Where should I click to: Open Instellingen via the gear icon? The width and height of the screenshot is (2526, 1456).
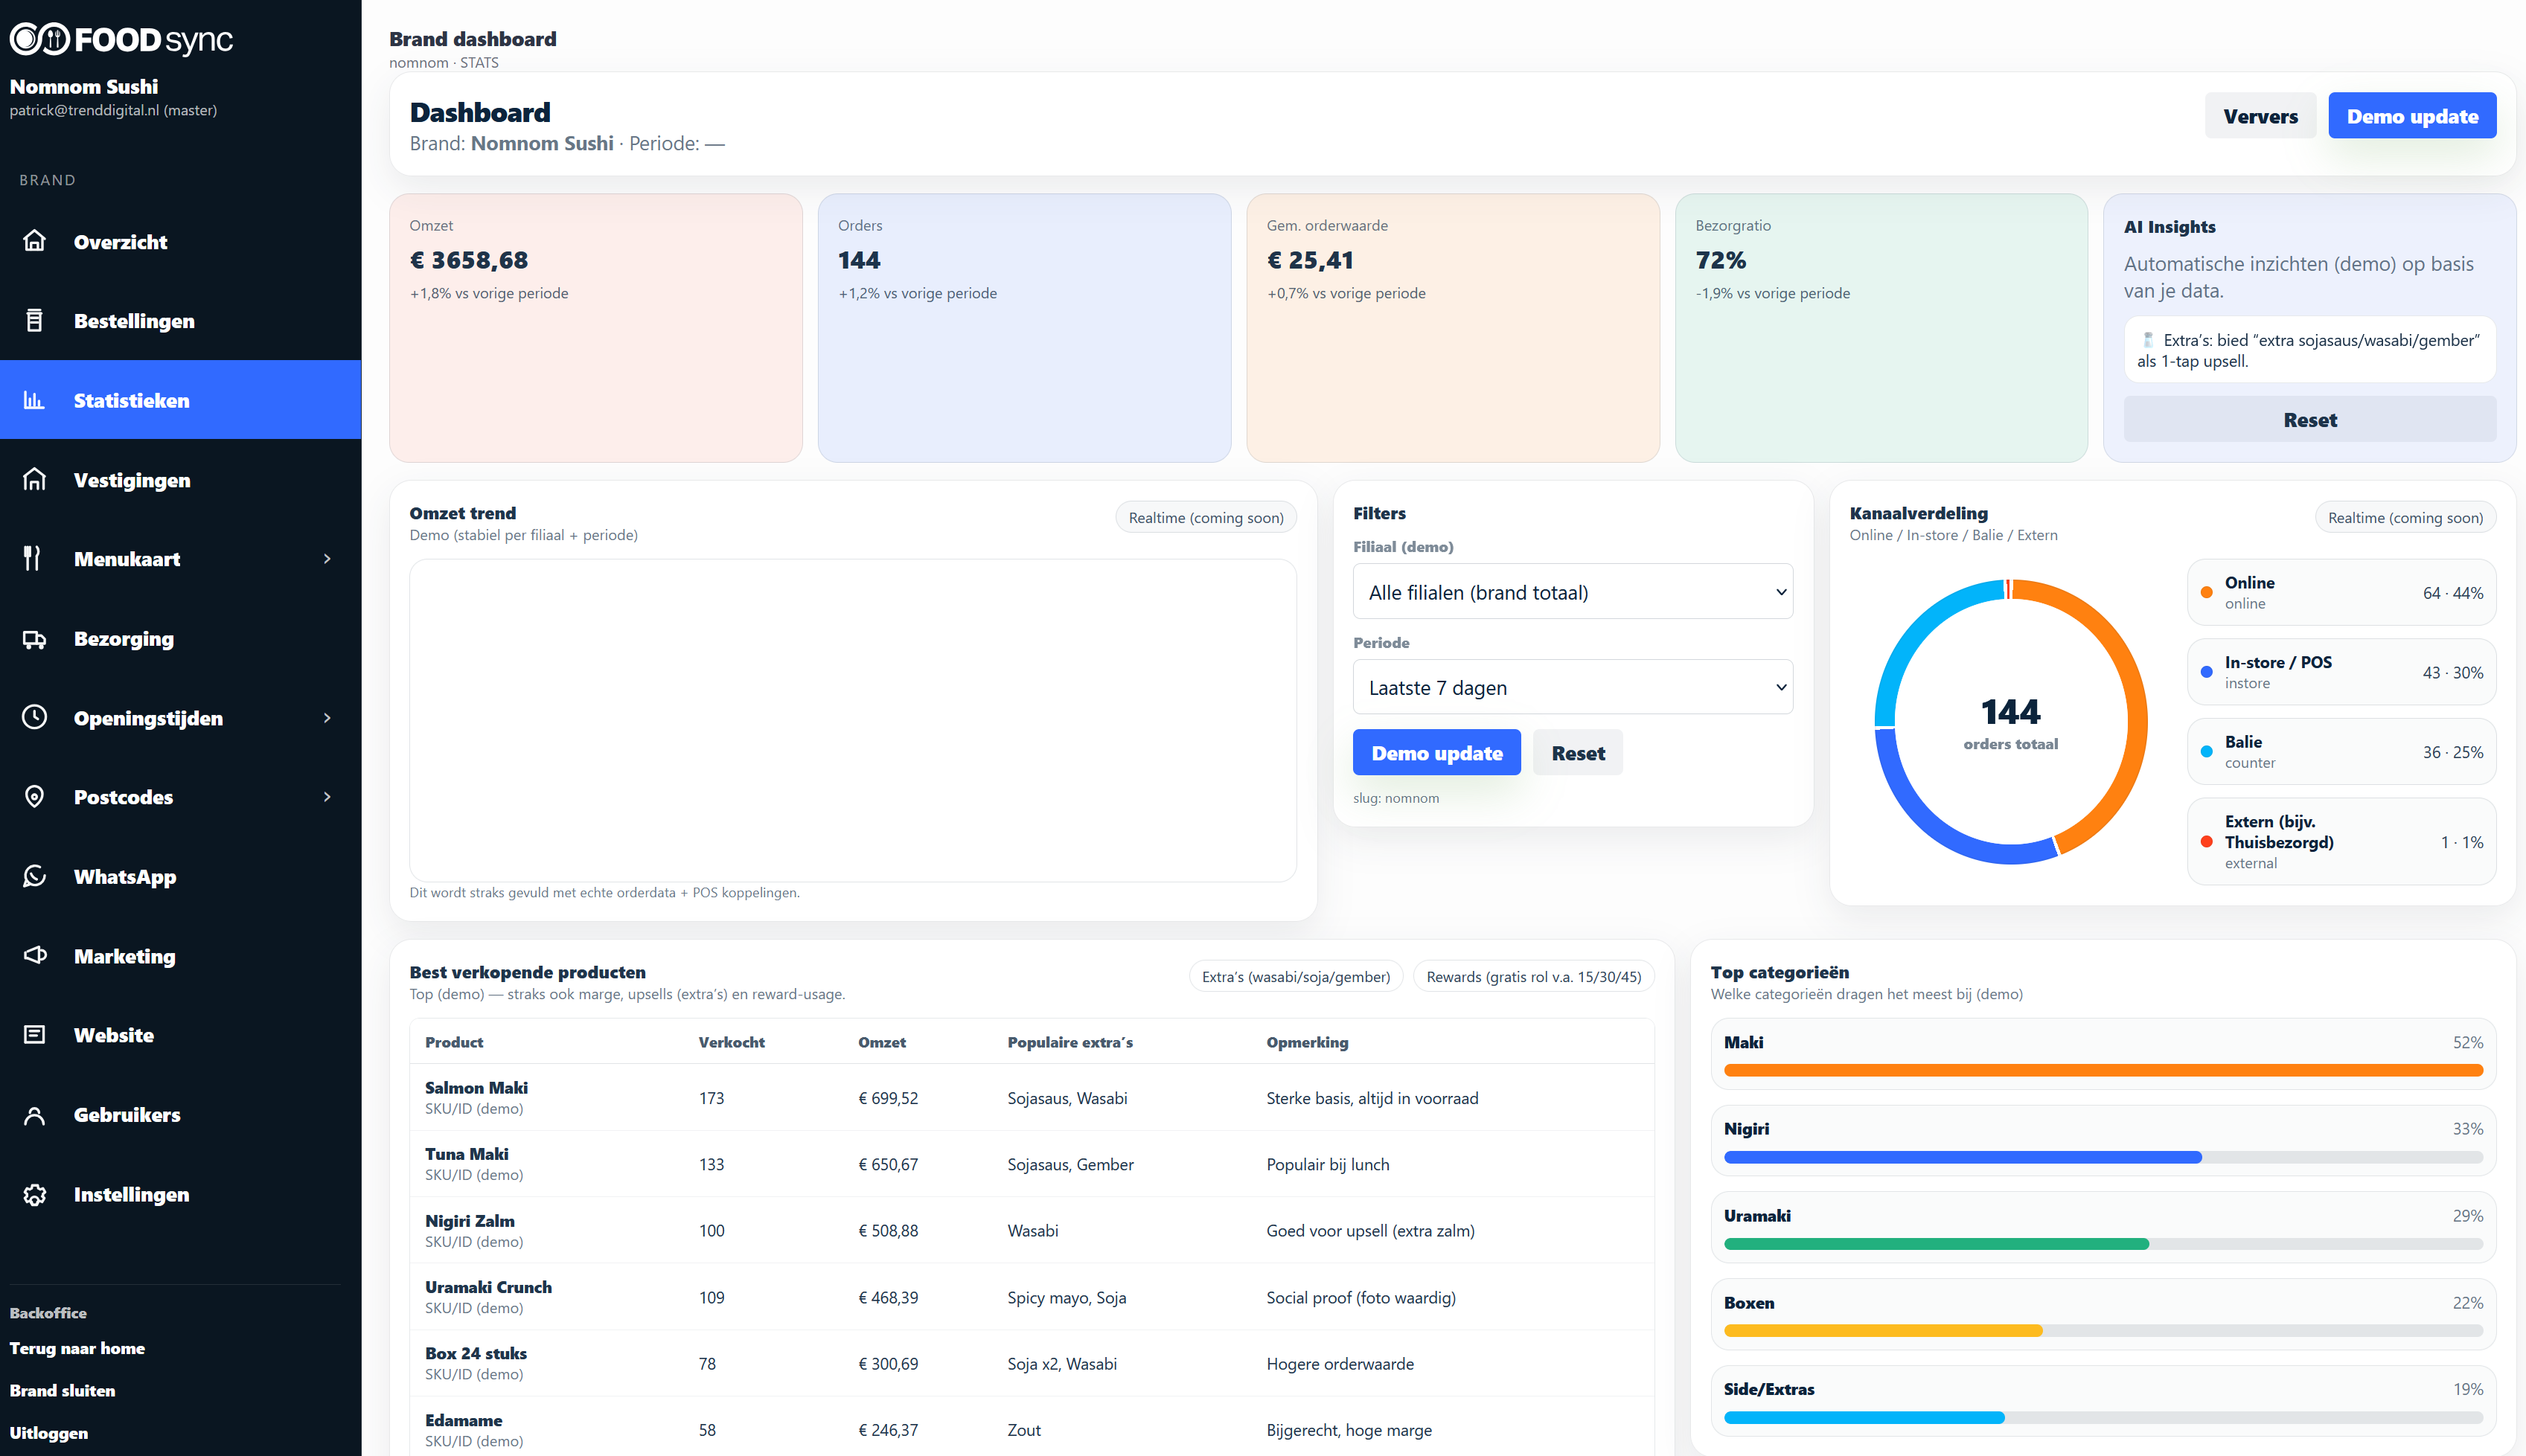(35, 1194)
